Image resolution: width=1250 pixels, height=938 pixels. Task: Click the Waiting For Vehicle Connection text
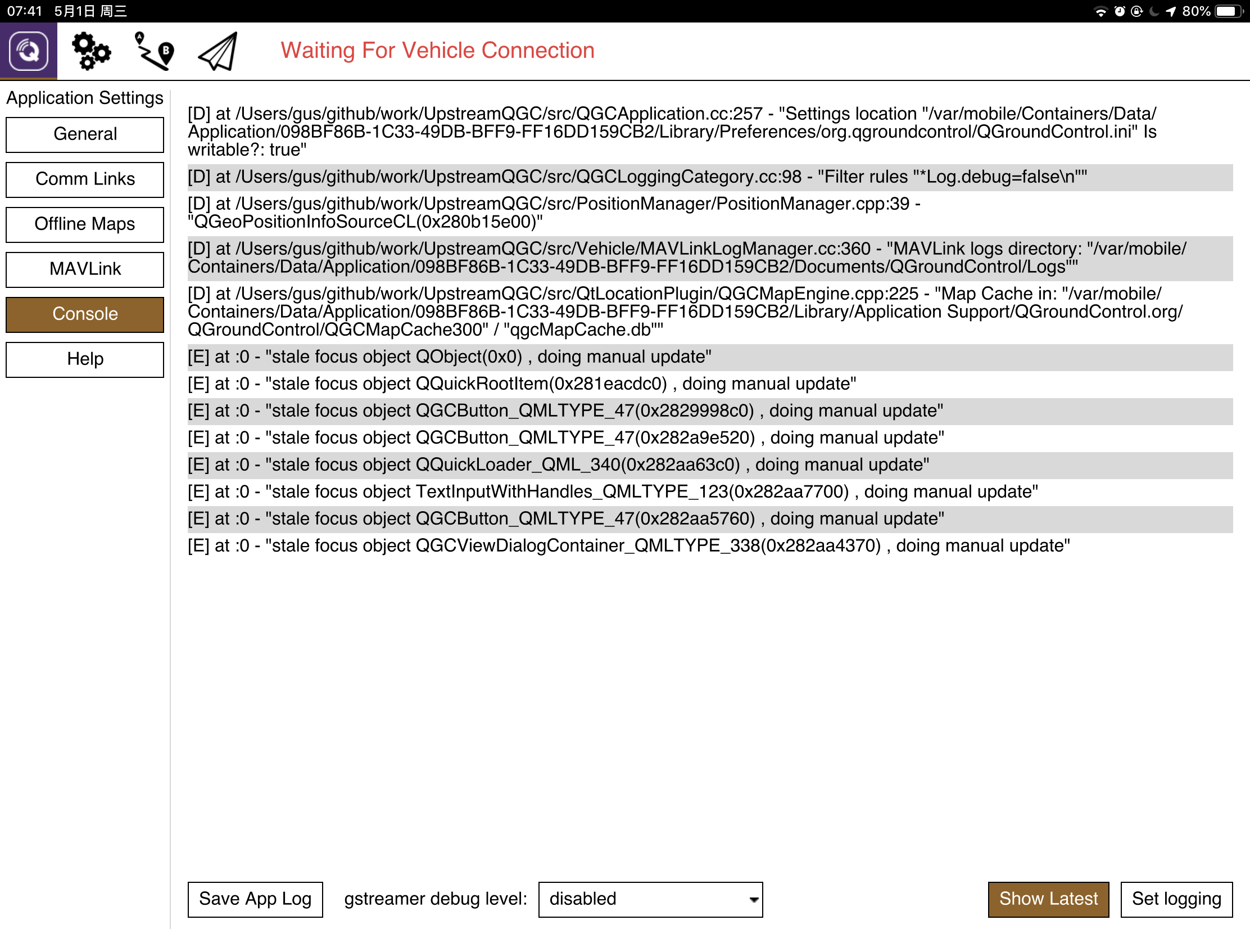point(438,50)
